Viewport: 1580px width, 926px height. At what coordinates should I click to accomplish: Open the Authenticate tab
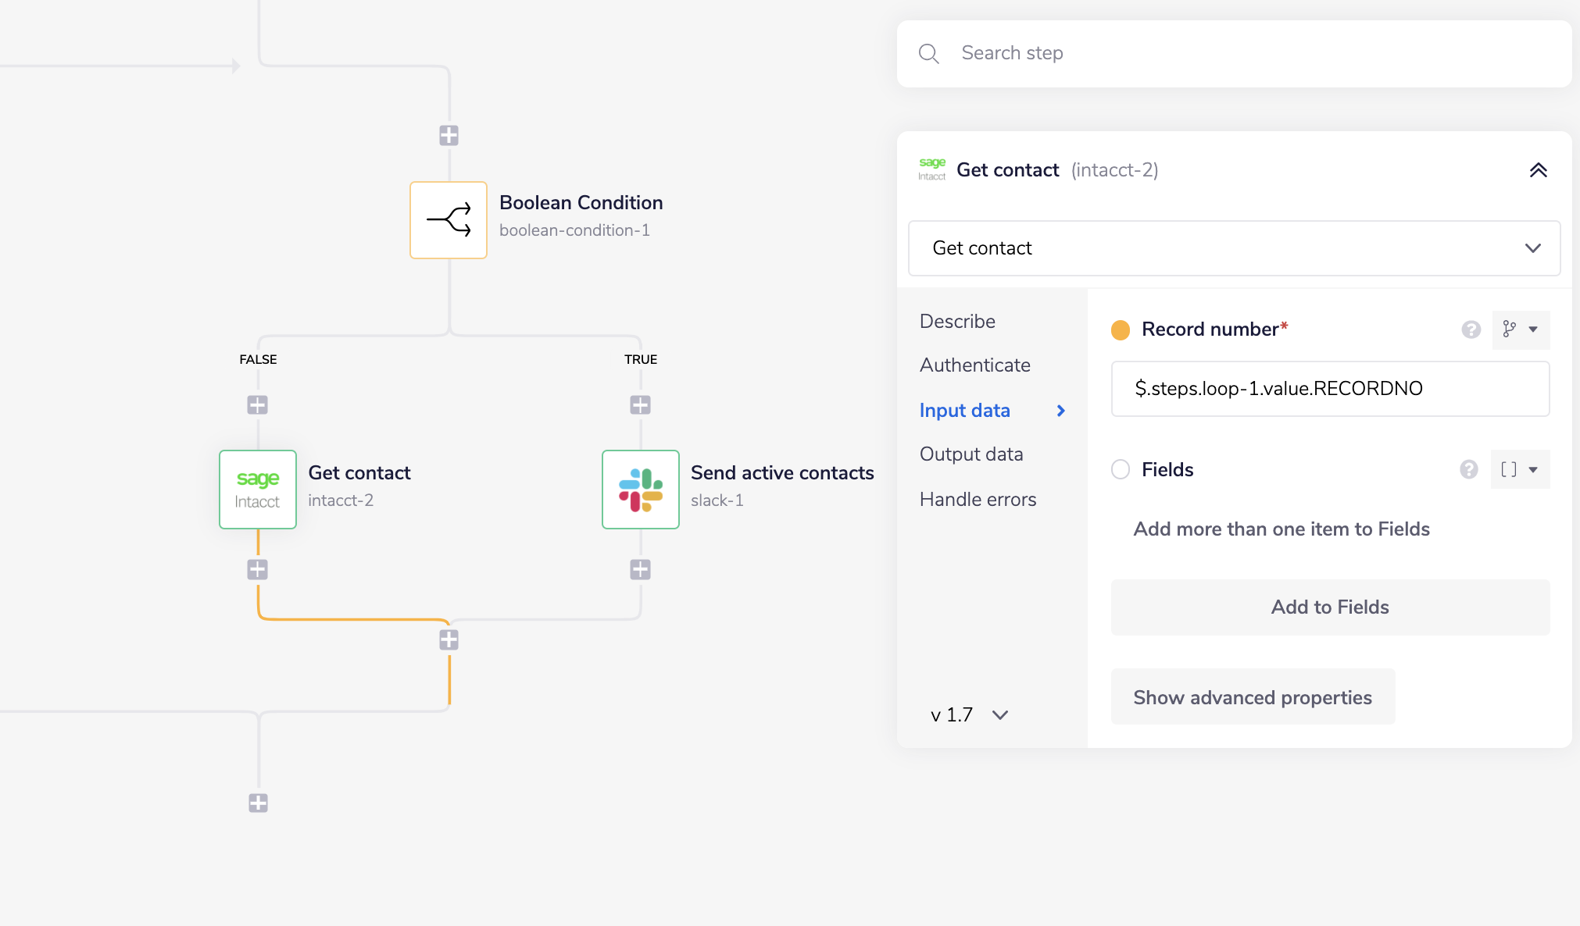click(975, 365)
